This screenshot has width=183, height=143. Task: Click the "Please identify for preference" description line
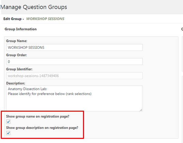pyautogui.click(x=50, y=94)
